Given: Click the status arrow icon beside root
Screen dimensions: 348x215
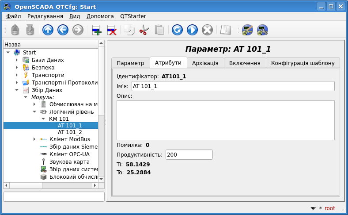Looking at the screenshot, I should [313, 208].
